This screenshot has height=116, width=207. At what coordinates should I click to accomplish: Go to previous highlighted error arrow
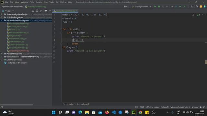(202, 15)
